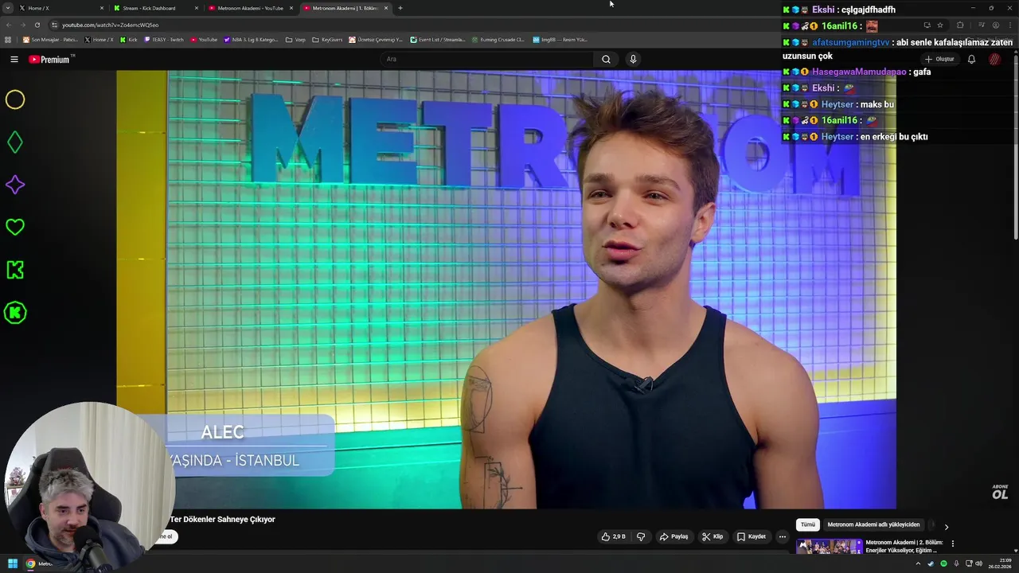Reload the page in Chrome

(37, 25)
